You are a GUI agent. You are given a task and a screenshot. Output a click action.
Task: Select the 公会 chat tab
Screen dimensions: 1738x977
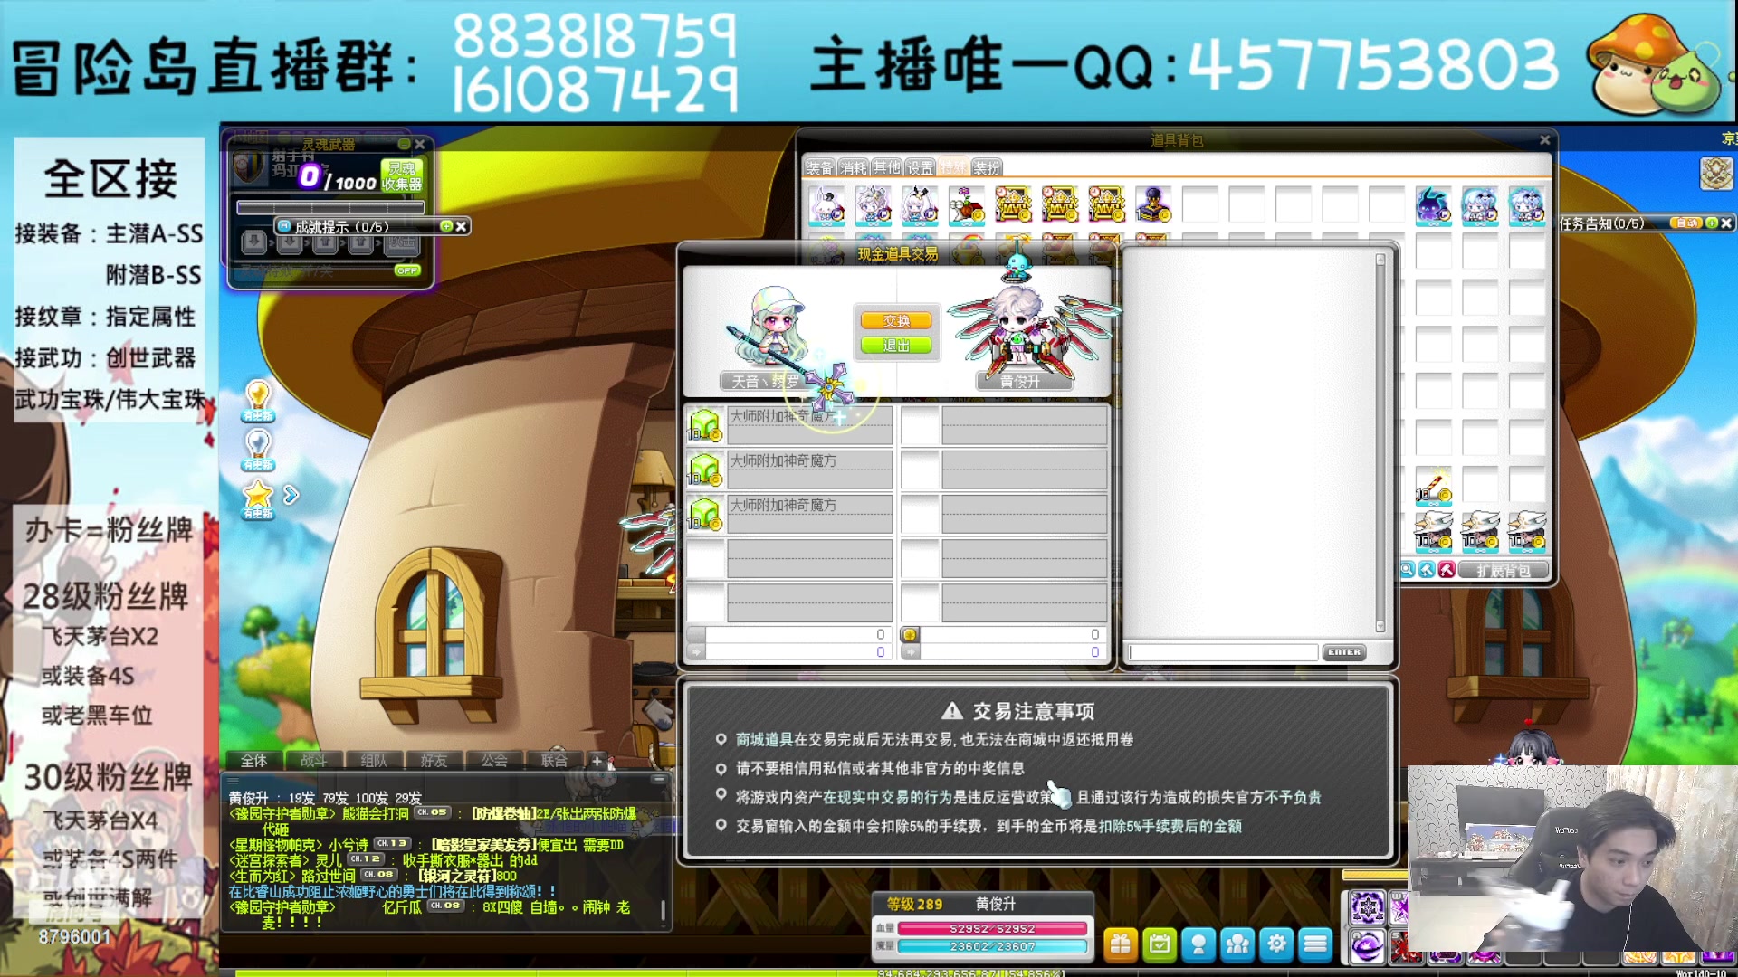(x=494, y=761)
